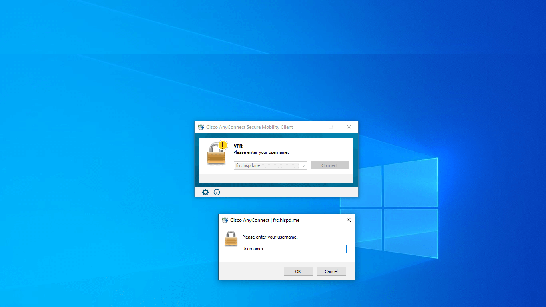Click the "Username:" label
The image size is (546, 307).
click(253, 249)
